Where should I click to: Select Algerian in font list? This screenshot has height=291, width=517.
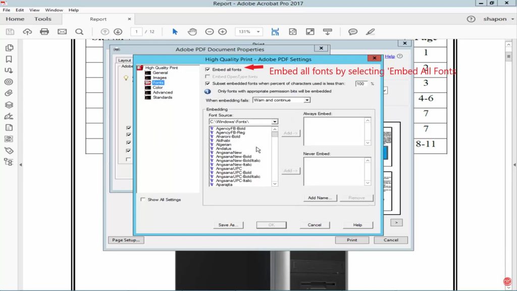click(224, 144)
